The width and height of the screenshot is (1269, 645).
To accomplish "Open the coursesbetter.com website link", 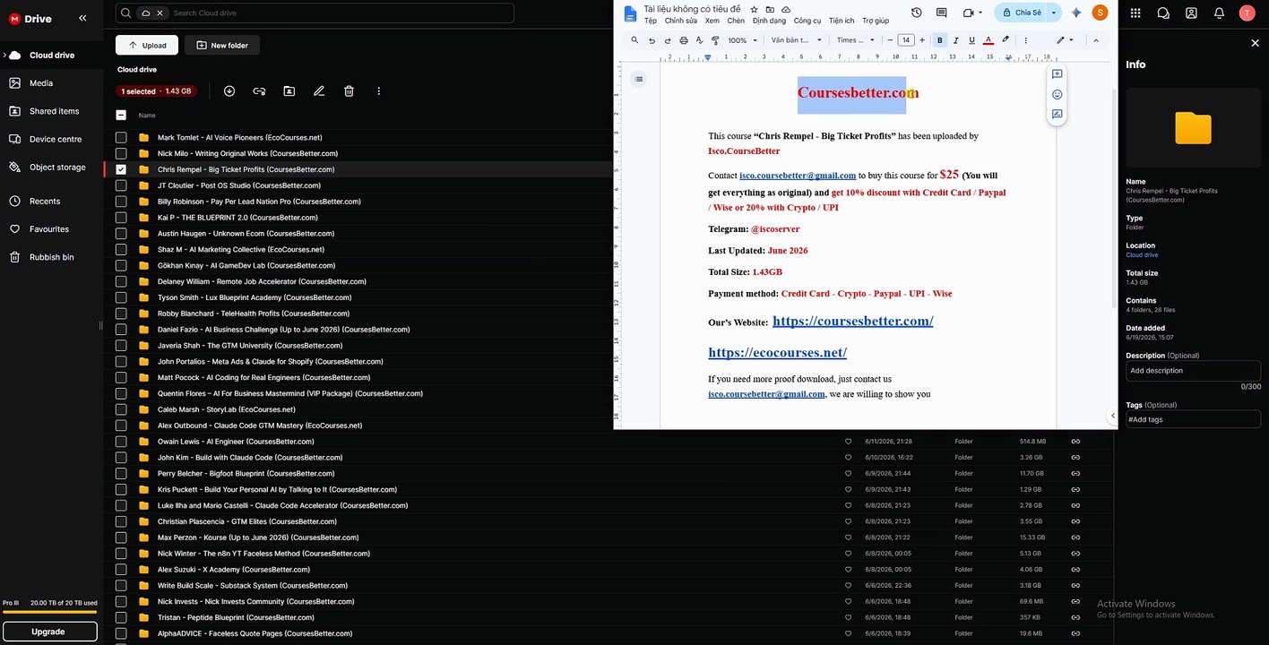I will 852,321.
